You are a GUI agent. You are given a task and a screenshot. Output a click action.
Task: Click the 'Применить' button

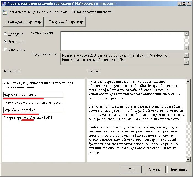pos(178,170)
